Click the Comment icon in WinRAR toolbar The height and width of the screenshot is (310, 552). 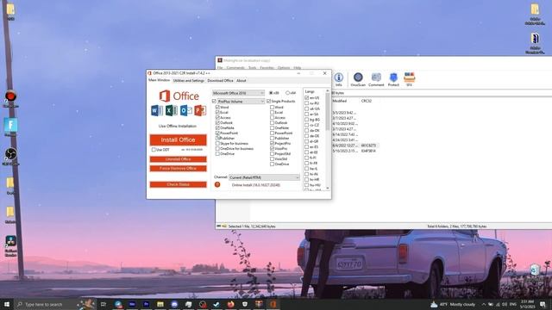376,77
